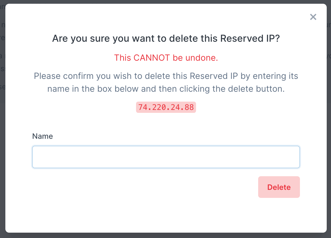Focus the Name text input field
This screenshot has height=238, width=331.
[x=166, y=157]
